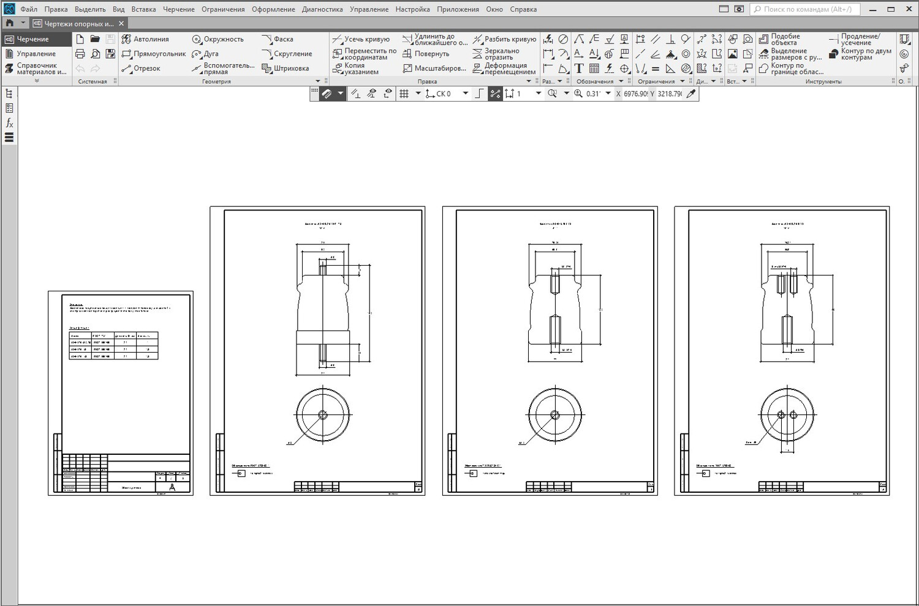Click the command search field
This screenshot has width=919, height=606.
(x=809, y=9)
